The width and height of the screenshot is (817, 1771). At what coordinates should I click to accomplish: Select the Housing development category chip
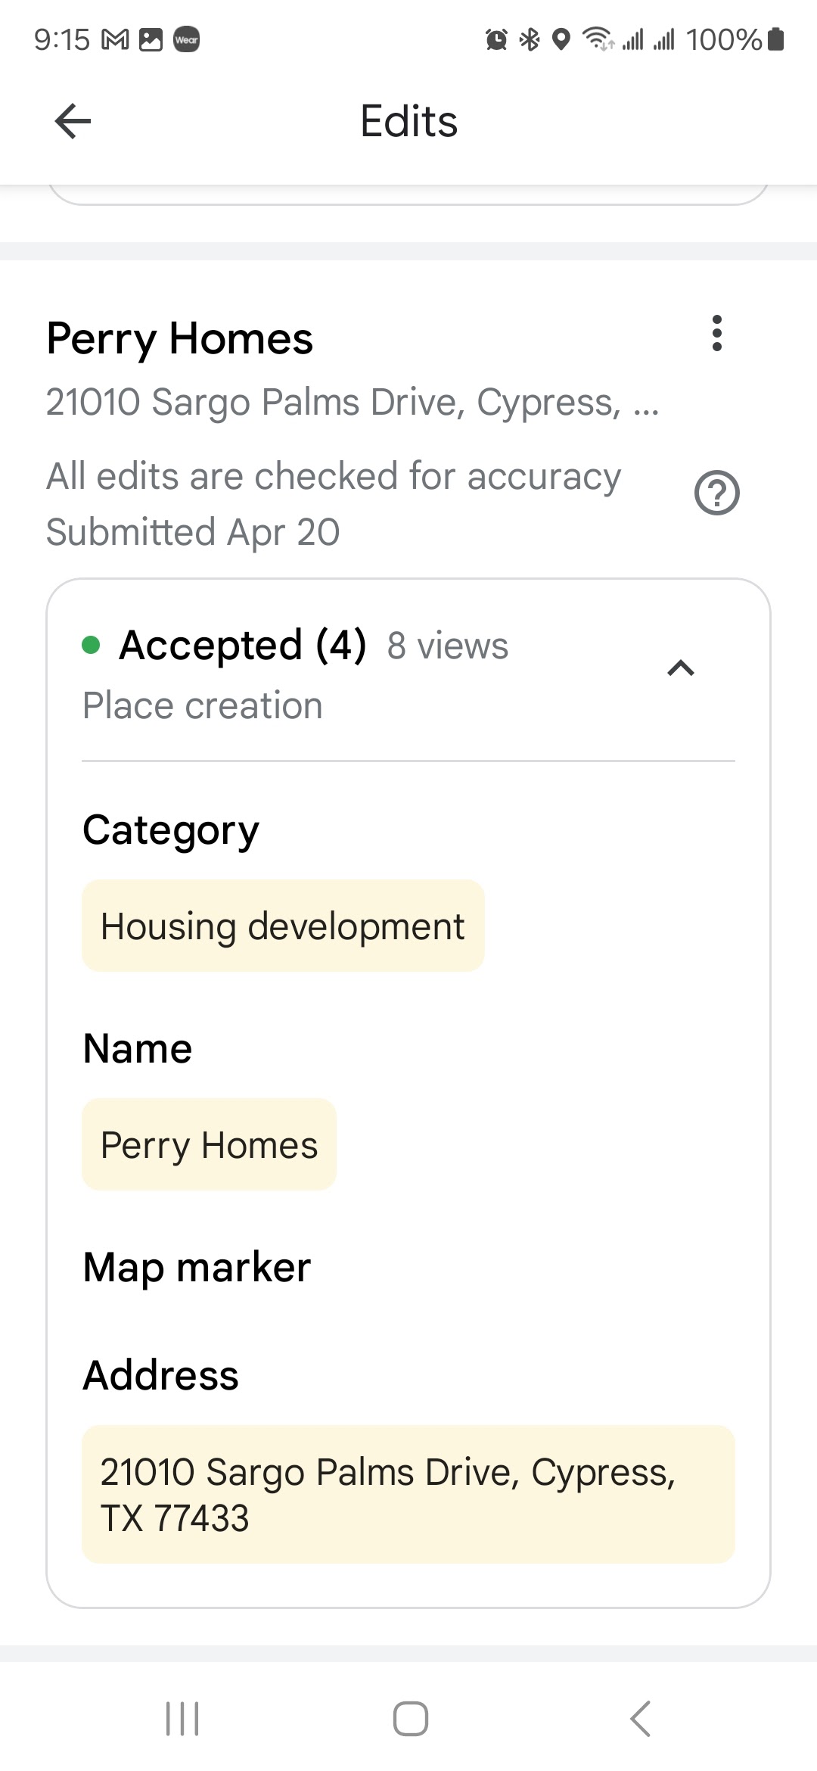click(283, 926)
